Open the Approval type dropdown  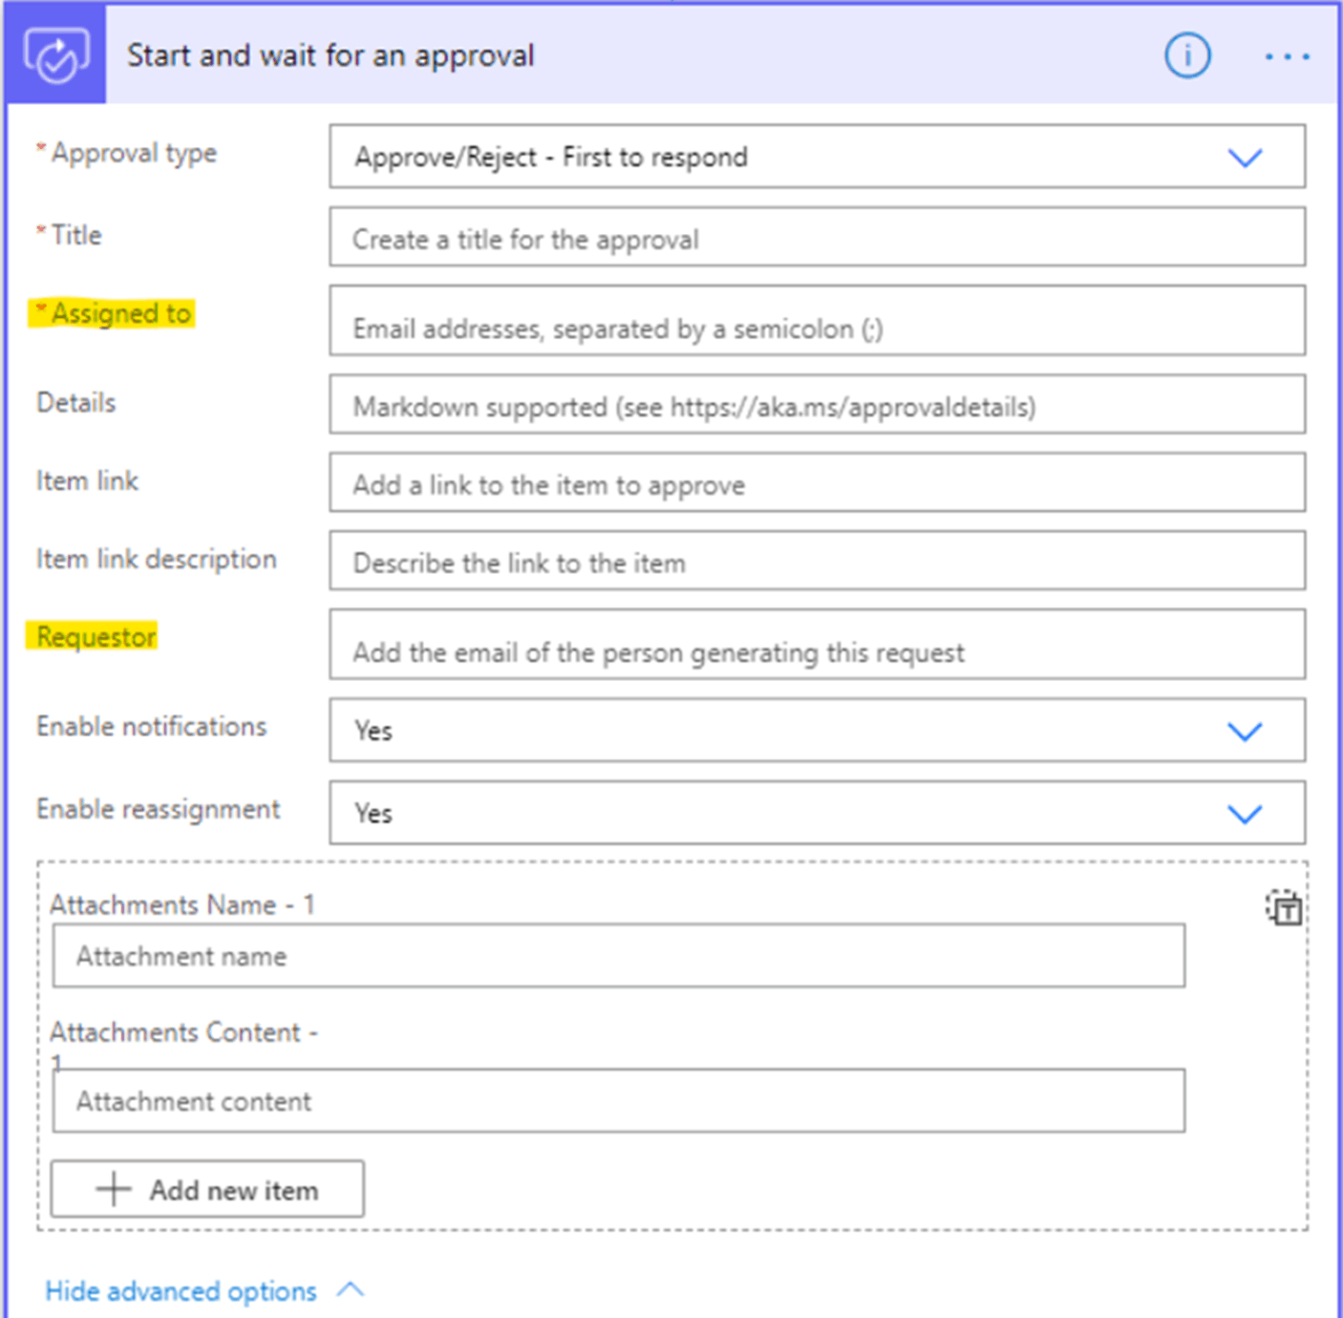pyautogui.click(x=817, y=157)
